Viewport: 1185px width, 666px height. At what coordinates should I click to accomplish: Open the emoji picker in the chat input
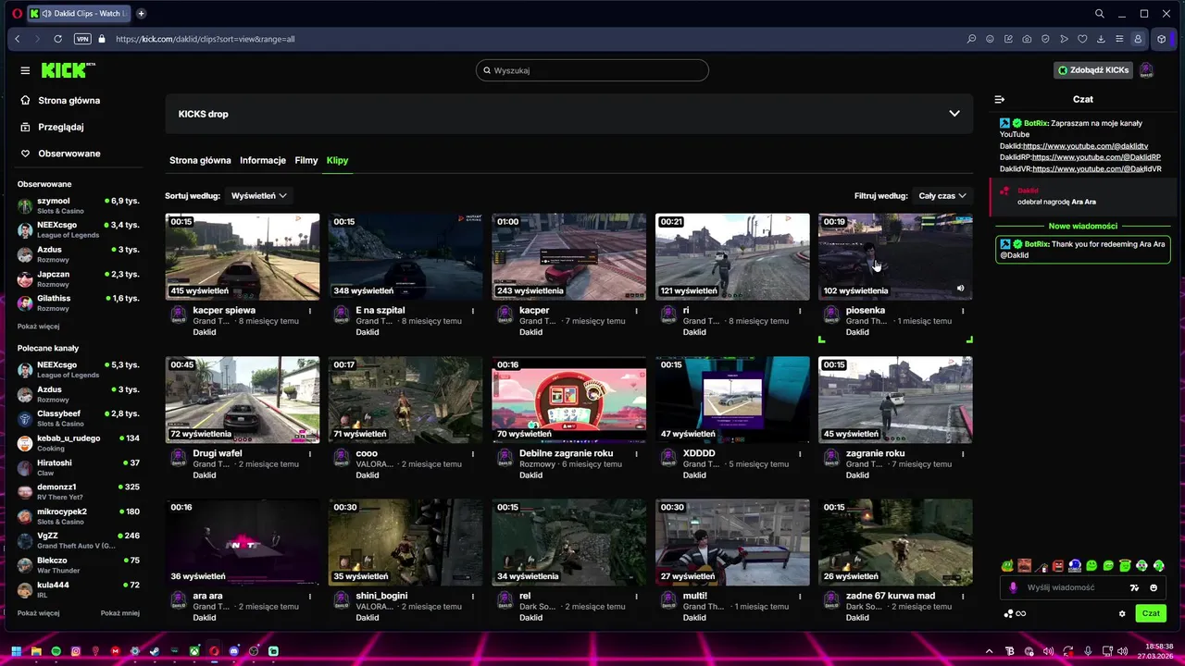coord(1154,587)
